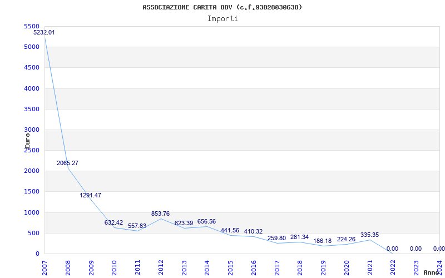Screen dimensions: 445x278
Task: Click the Anno axis title
Action: pos(431,272)
